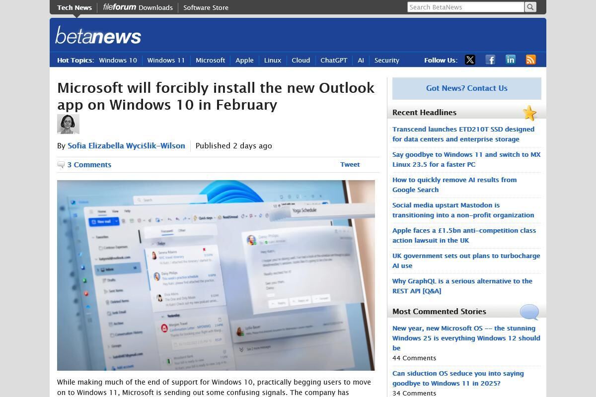Click the comments speech bubble icon

coord(61,165)
